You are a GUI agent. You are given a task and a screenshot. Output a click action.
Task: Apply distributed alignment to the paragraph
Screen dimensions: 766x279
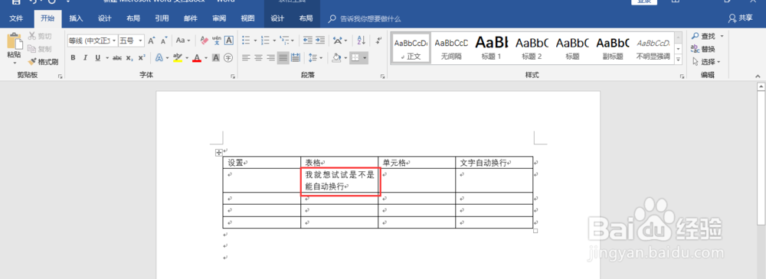tap(295, 58)
